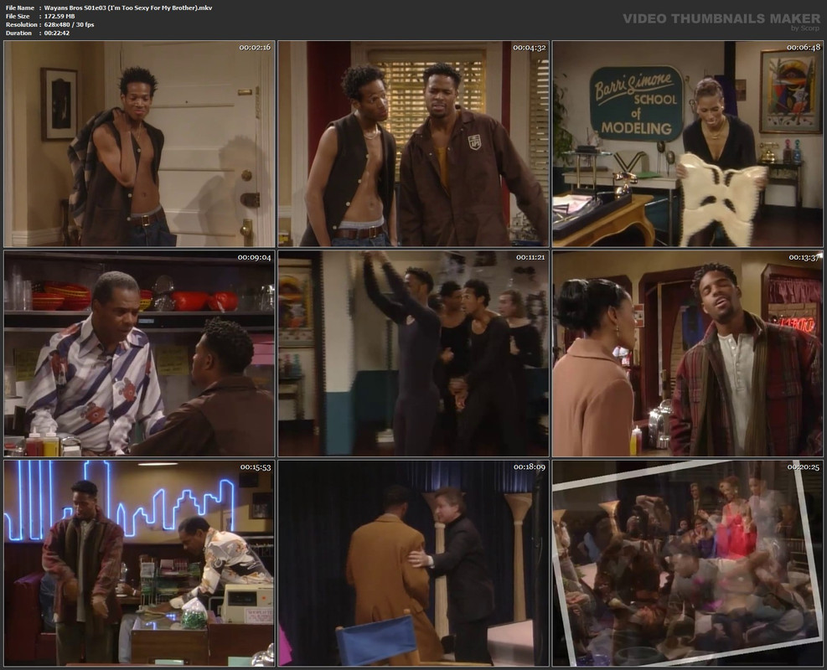Open the thumbnail stamped 00:20:25
Viewport: 827px width, 670px height.
(x=688, y=564)
